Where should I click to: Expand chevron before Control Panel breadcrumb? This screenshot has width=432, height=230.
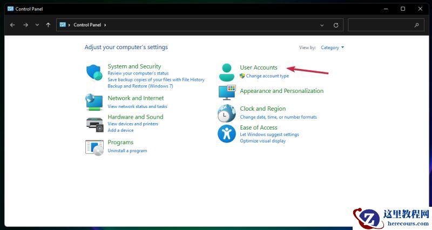(x=69, y=25)
